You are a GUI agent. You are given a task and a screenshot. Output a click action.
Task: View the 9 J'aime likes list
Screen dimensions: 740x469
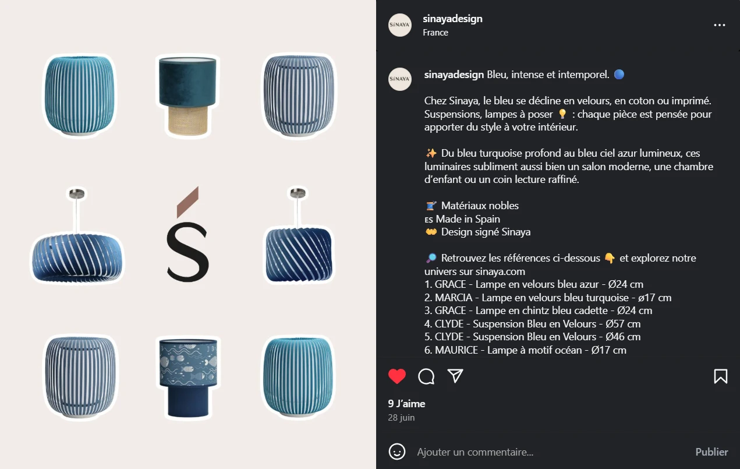click(406, 404)
